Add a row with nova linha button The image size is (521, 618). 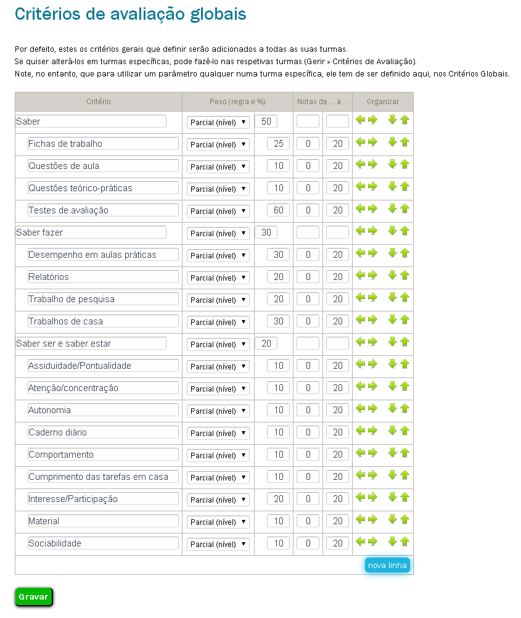click(x=387, y=566)
